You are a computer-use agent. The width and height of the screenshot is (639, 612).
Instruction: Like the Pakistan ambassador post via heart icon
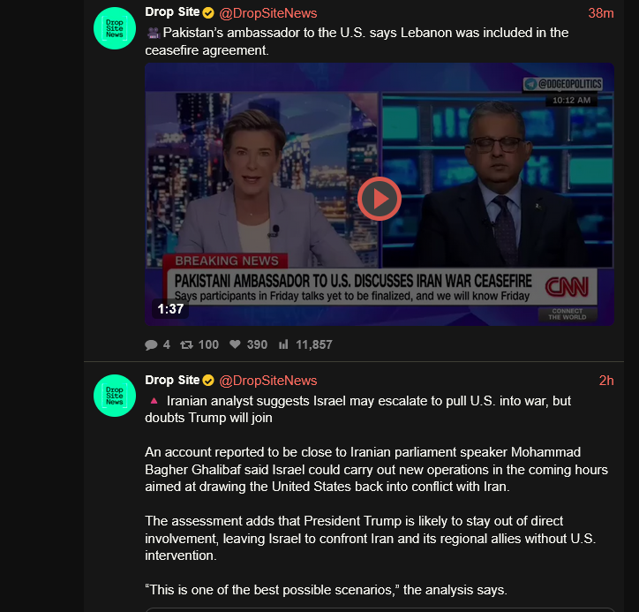(235, 344)
